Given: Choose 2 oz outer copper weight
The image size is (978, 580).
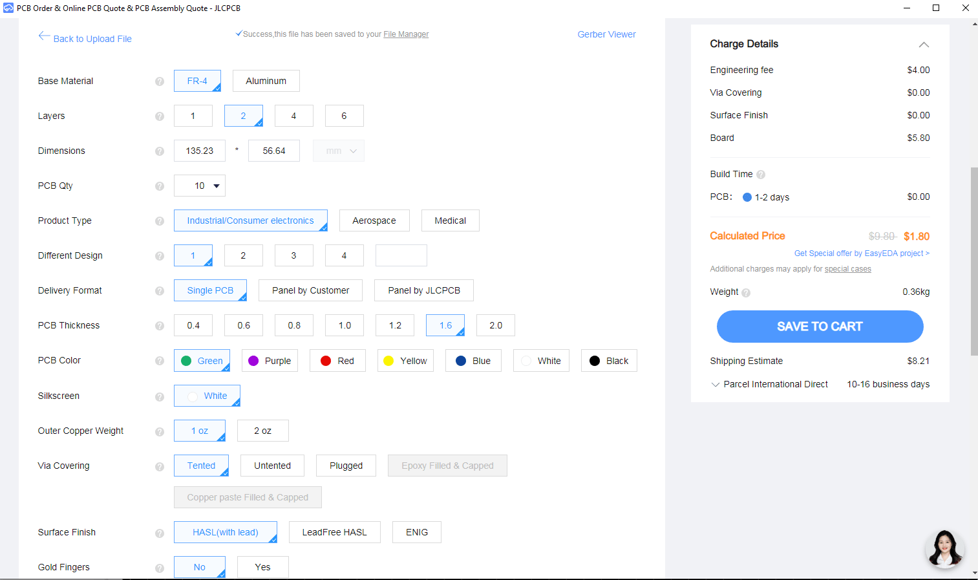Looking at the screenshot, I should tap(262, 431).
